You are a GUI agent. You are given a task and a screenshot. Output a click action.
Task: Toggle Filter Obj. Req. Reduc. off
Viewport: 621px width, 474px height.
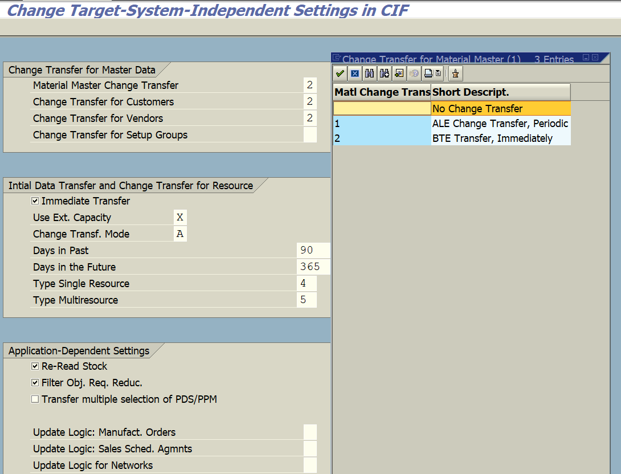[35, 383]
